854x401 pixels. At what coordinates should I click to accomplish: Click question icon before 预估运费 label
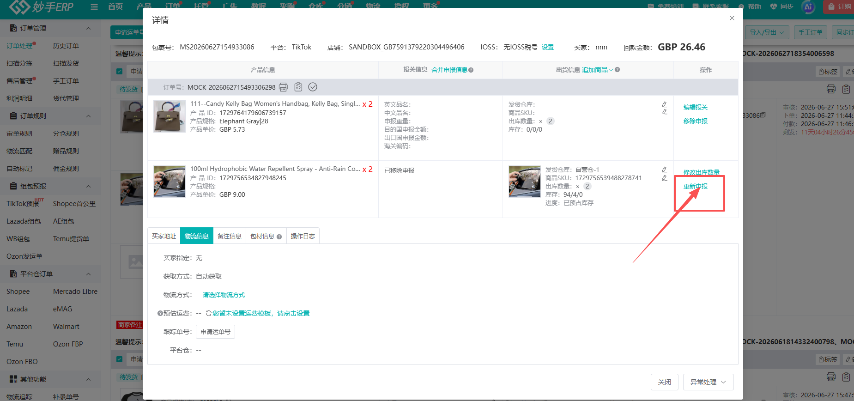(x=160, y=313)
